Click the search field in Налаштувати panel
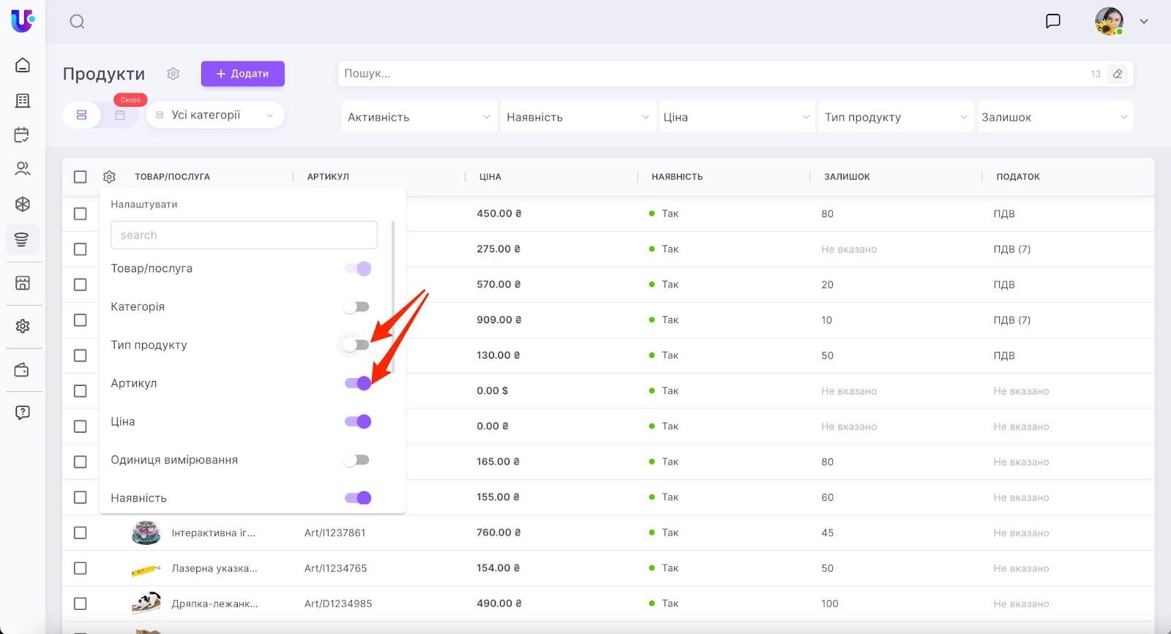This screenshot has height=634, width=1171. point(244,235)
